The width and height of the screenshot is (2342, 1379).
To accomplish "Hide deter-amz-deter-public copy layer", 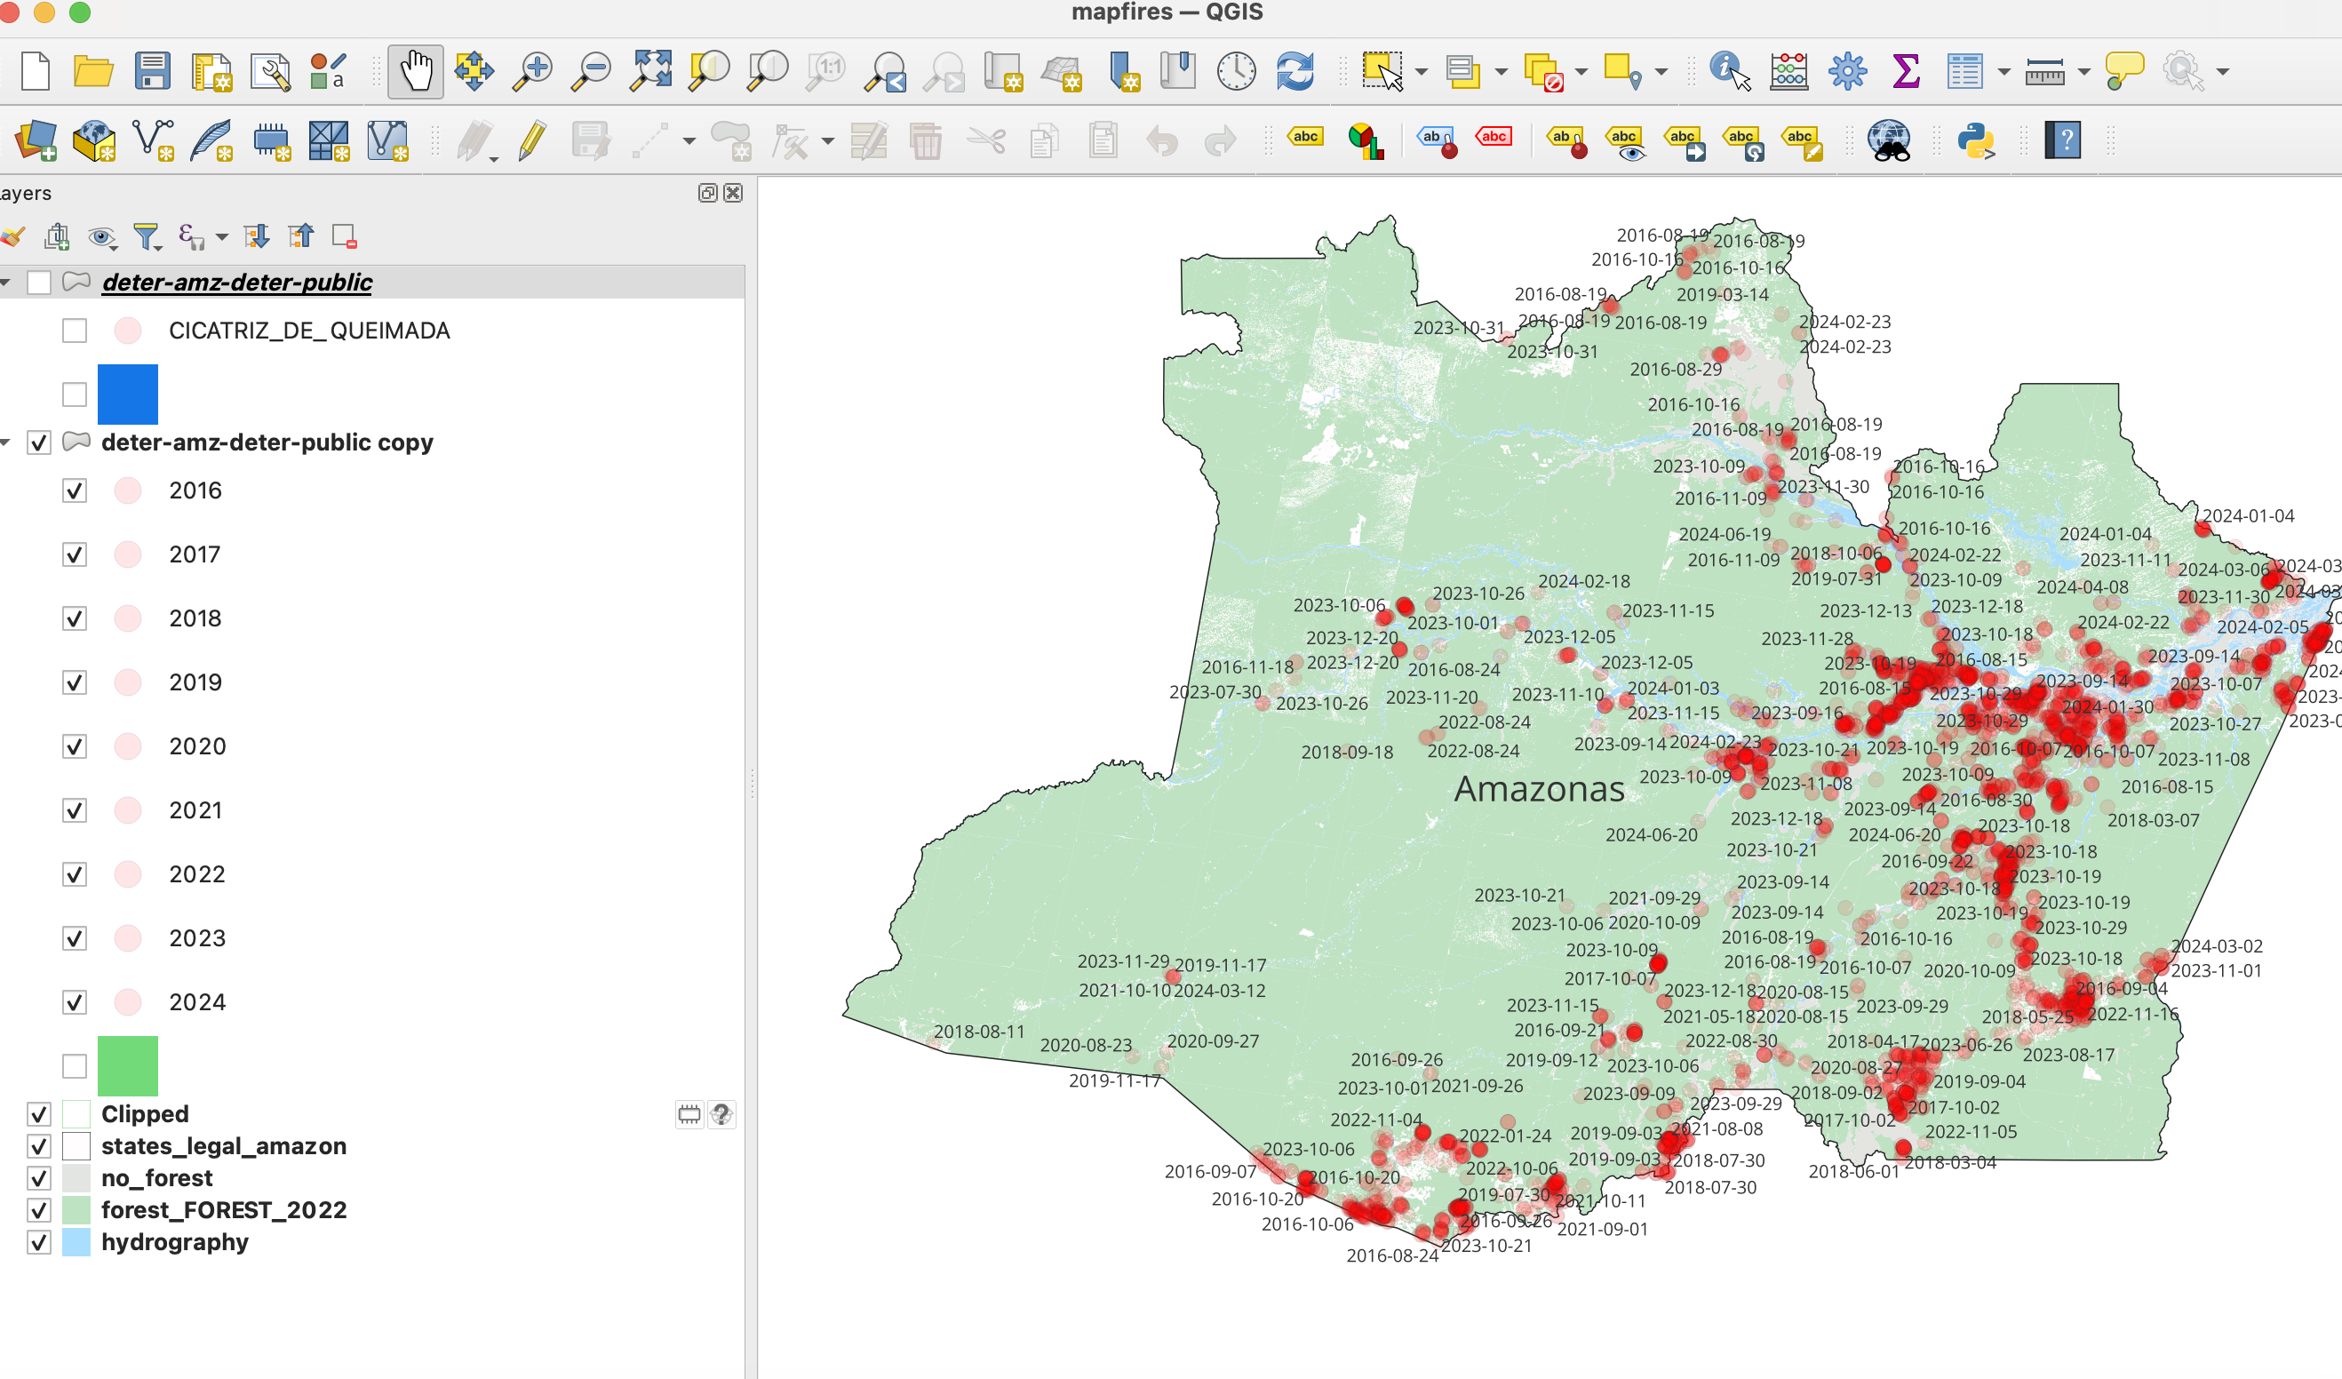I will [x=39, y=442].
